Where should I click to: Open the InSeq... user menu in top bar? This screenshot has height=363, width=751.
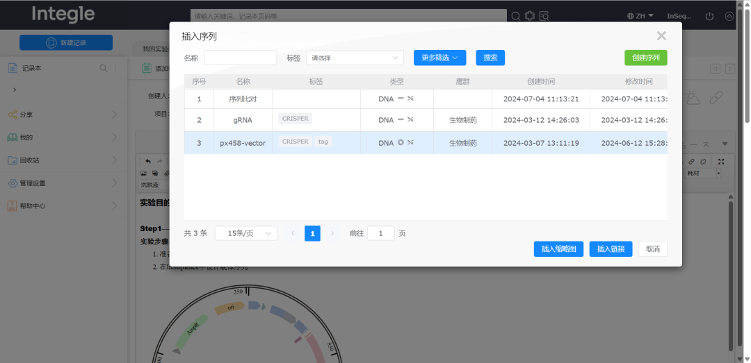point(679,16)
